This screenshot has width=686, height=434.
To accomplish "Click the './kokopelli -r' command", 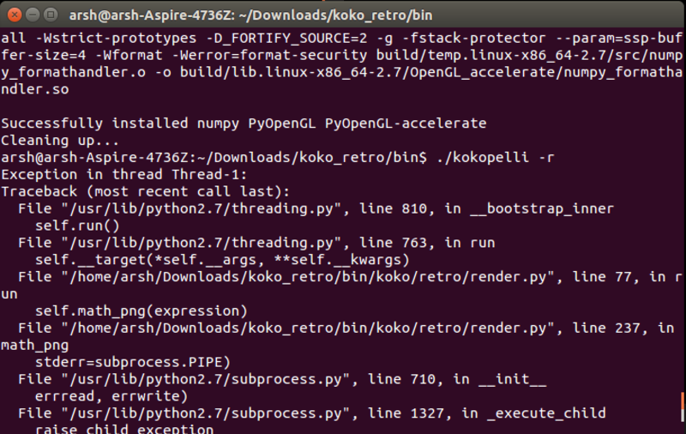I will point(496,157).
